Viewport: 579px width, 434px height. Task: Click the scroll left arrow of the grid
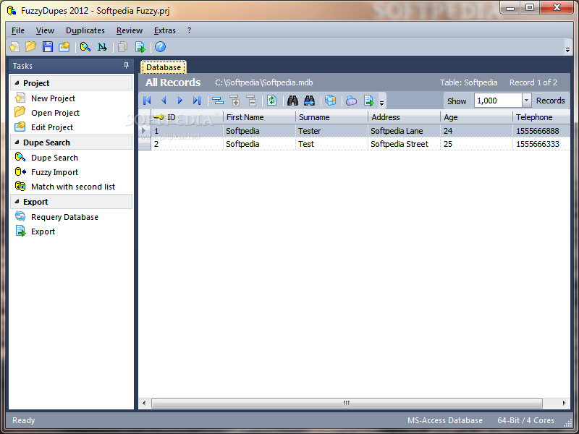point(144,403)
